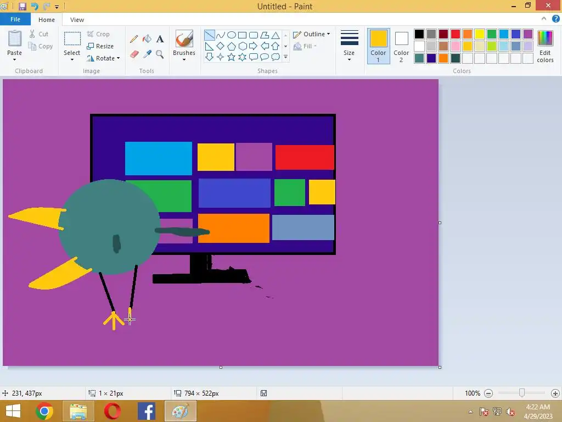This screenshot has height=422, width=562.
Task: Expand the Brushes dropdown arrow
Action: (184, 60)
